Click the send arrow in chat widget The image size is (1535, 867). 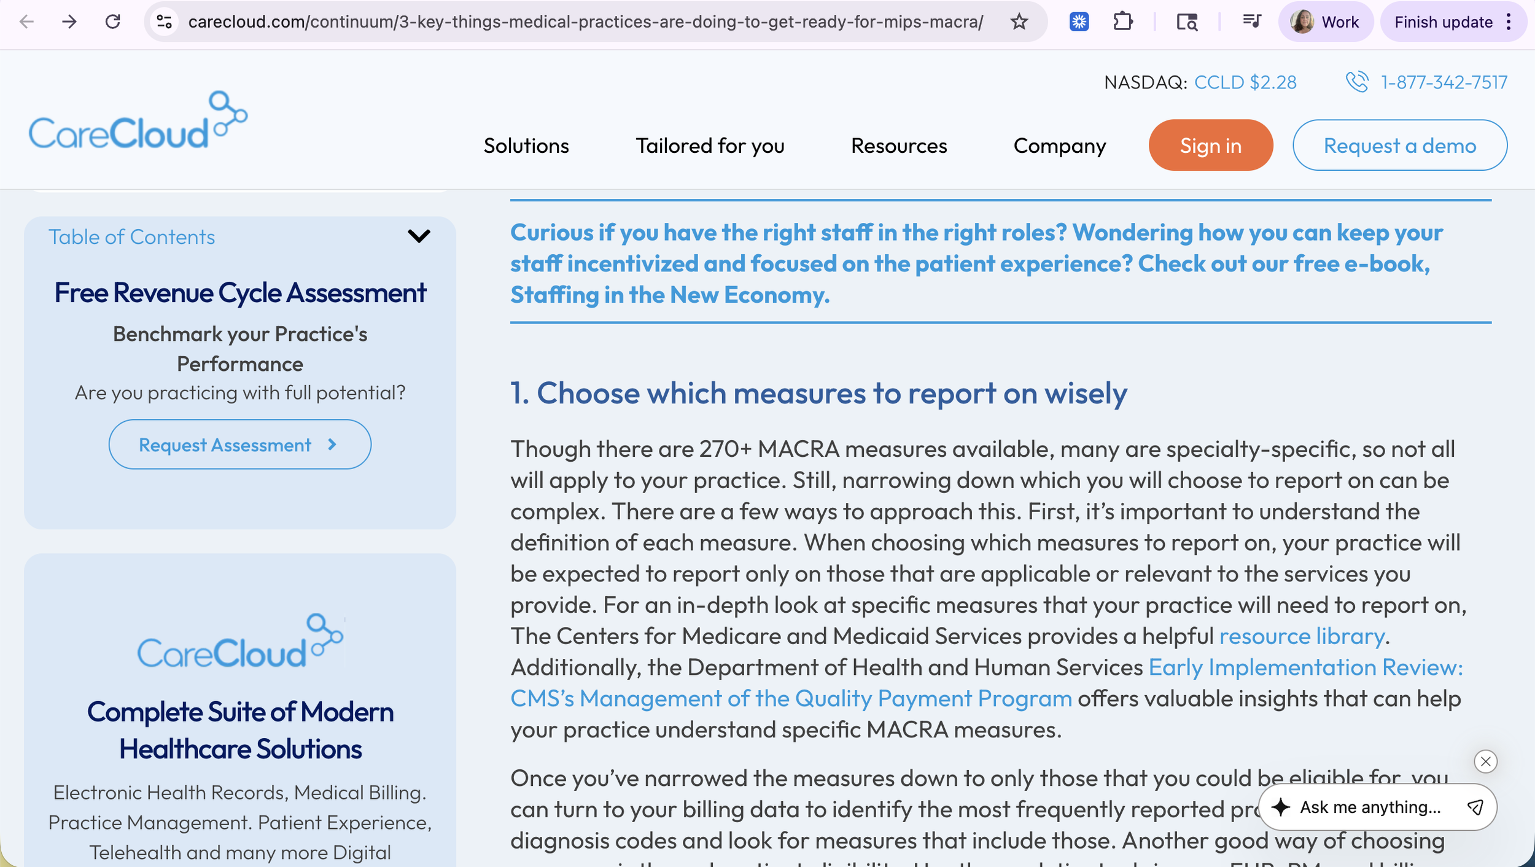click(1475, 807)
